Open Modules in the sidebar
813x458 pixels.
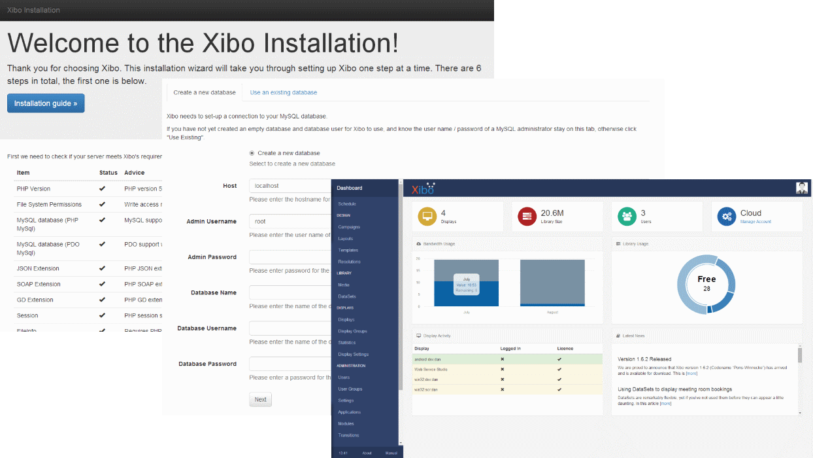click(x=346, y=424)
